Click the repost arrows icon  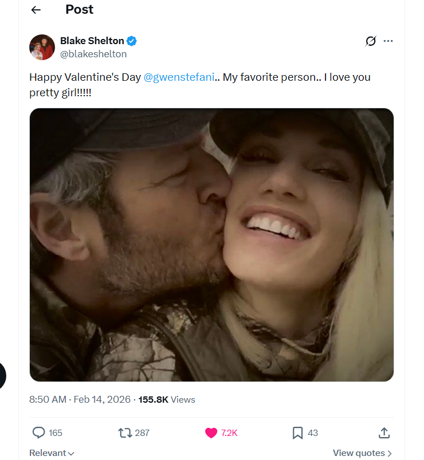(x=125, y=433)
